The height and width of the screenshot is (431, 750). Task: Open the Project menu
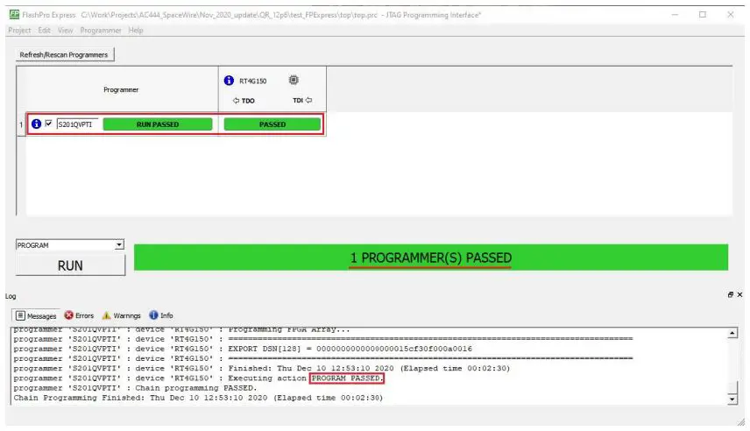coord(19,30)
